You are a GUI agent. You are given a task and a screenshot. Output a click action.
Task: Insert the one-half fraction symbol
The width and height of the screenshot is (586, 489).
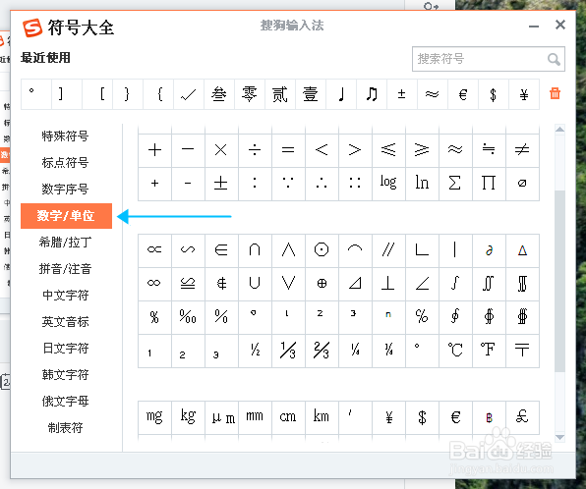255,351
